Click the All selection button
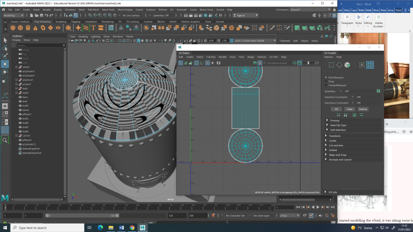The width and height of the screenshot is (413, 232). [x=336, y=109]
